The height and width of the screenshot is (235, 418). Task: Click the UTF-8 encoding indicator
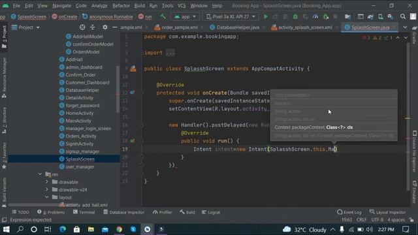tap(378, 220)
